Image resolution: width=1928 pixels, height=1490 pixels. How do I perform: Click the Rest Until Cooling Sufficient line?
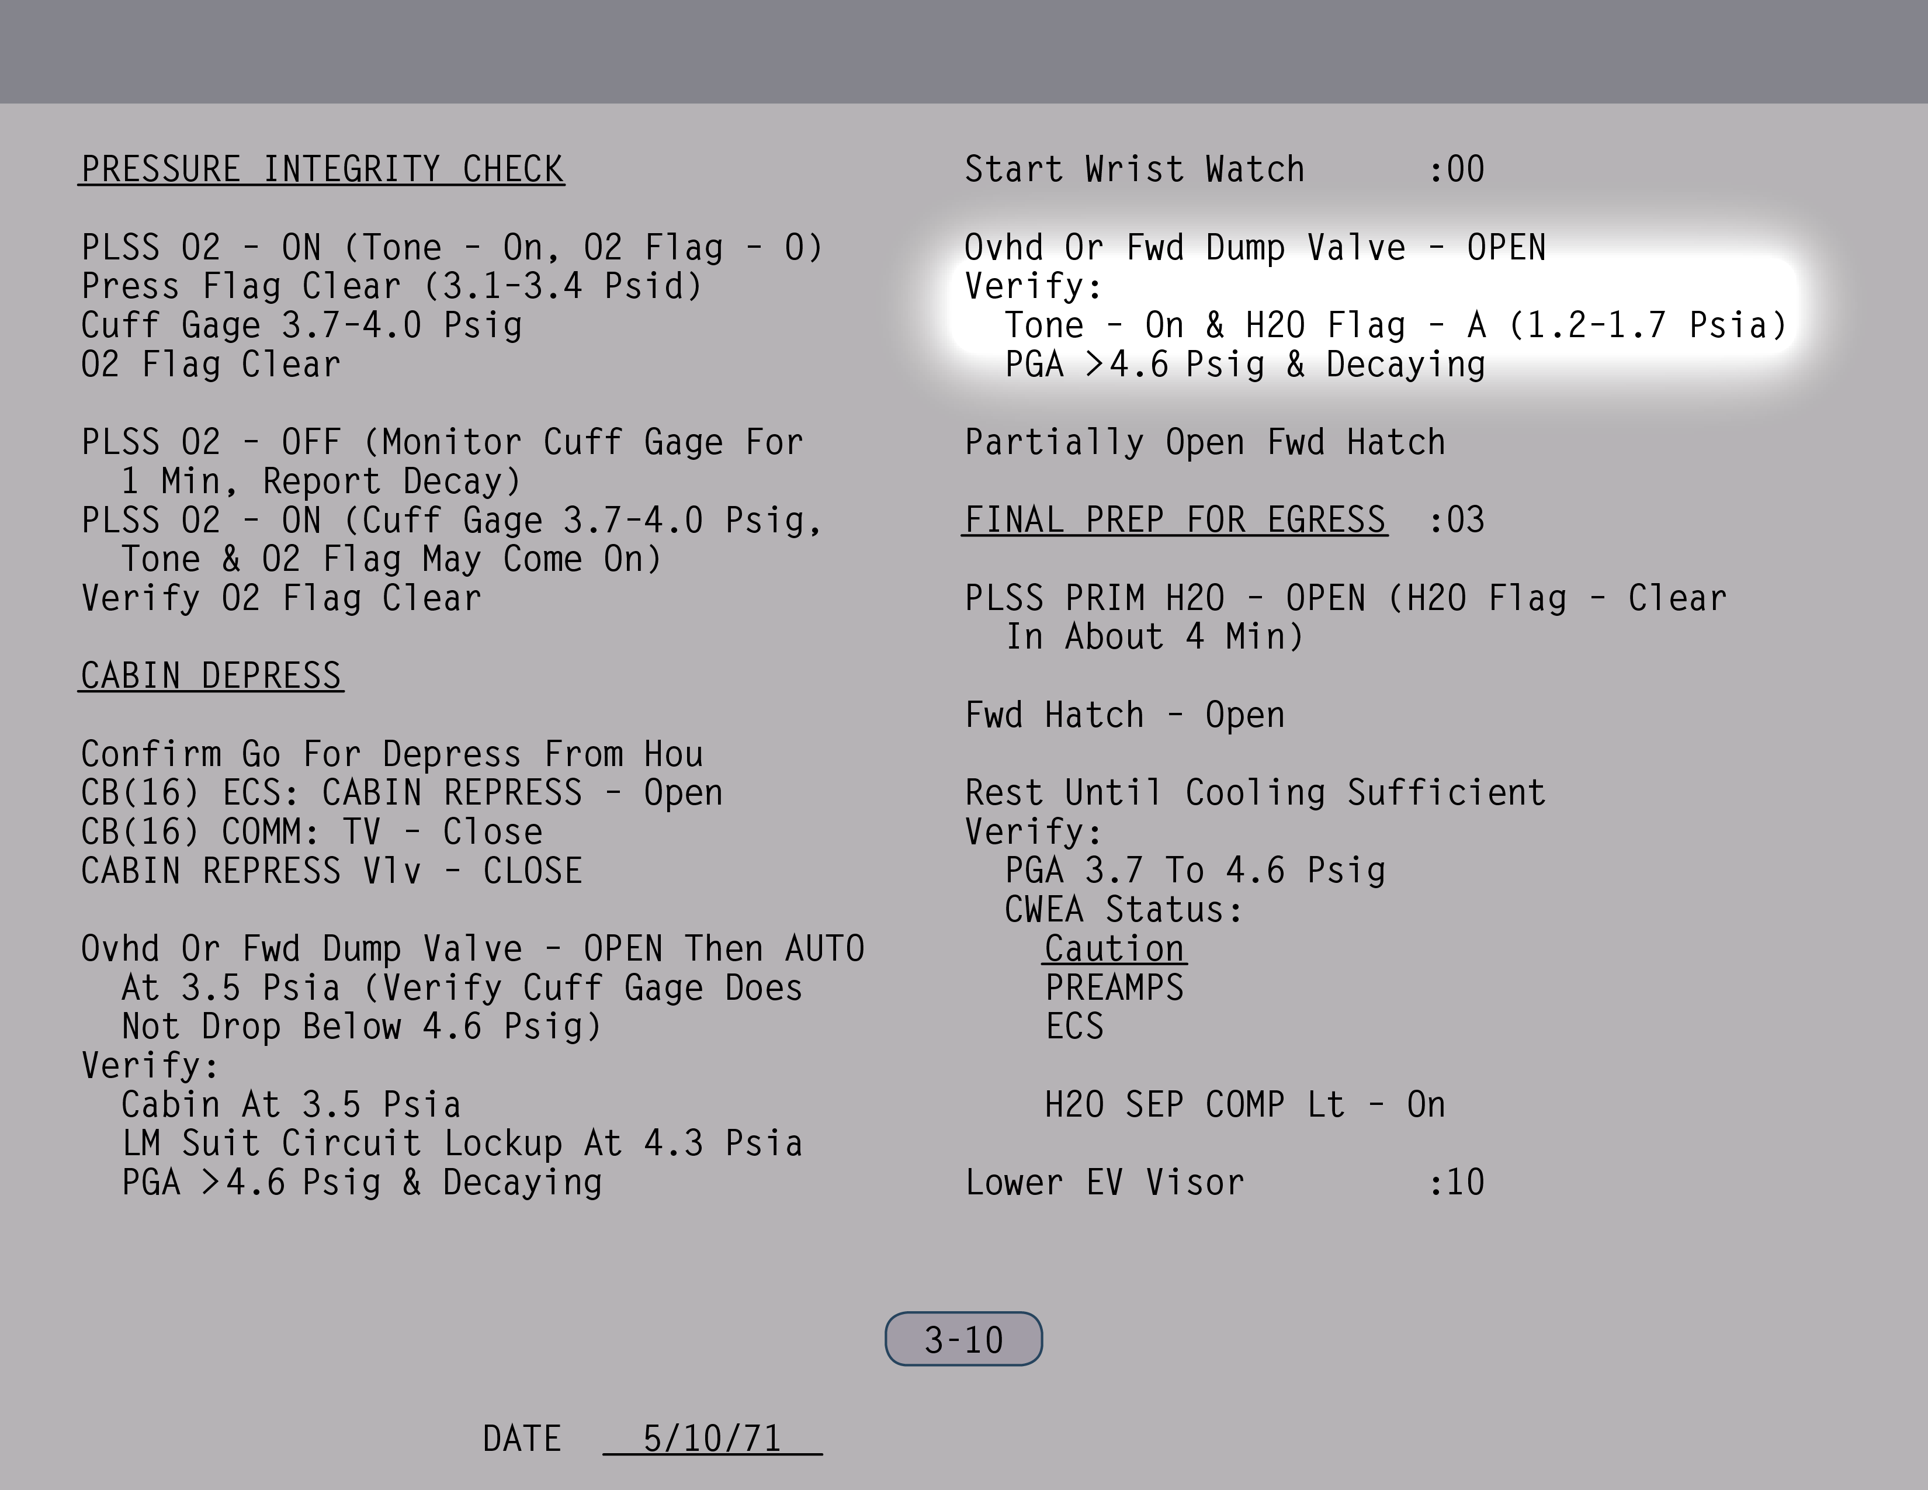tap(1254, 793)
